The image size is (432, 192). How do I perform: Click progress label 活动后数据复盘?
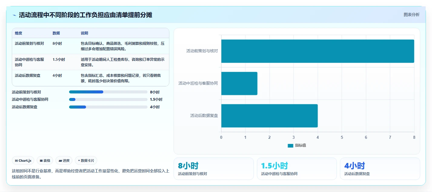pos(25,107)
